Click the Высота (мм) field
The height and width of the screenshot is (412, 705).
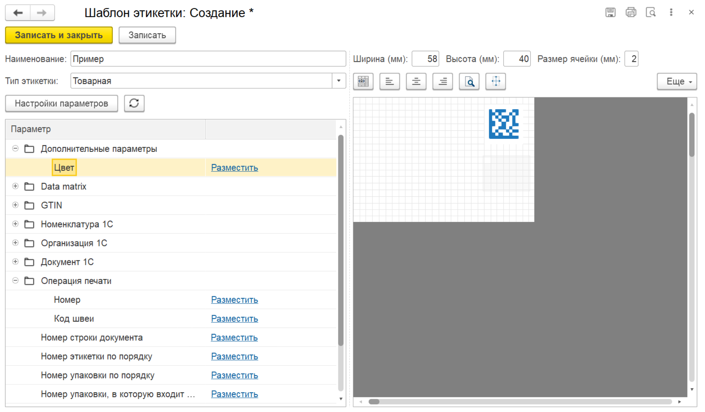click(x=517, y=59)
